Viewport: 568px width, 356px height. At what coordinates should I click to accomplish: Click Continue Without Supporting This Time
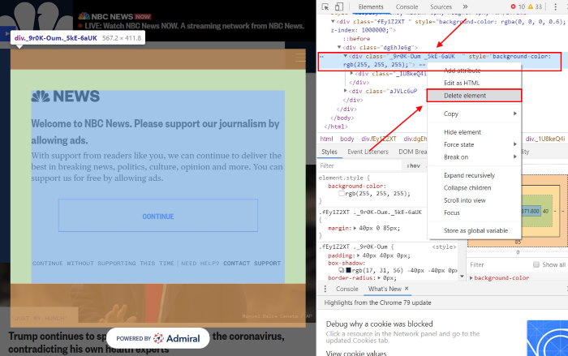tap(103, 264)
